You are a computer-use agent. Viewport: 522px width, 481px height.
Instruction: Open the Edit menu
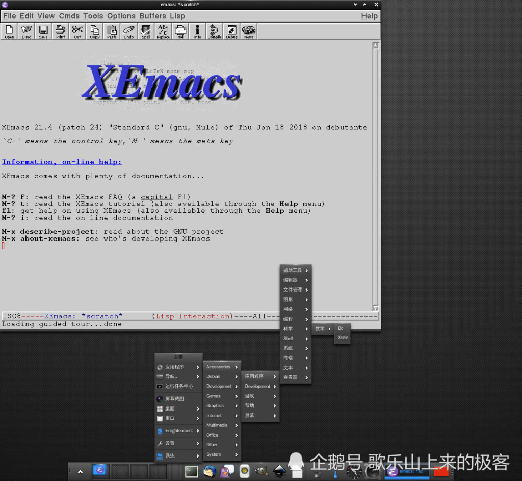[x=27, y=16]
